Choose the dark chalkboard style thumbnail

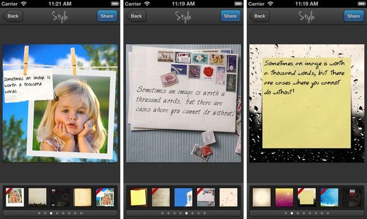[60, 197]
